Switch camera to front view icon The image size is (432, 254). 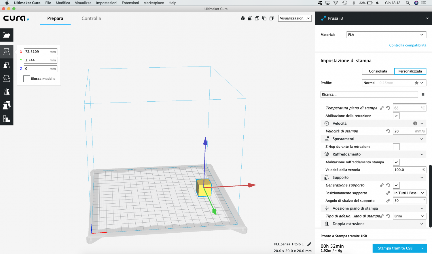click(250, 18)
